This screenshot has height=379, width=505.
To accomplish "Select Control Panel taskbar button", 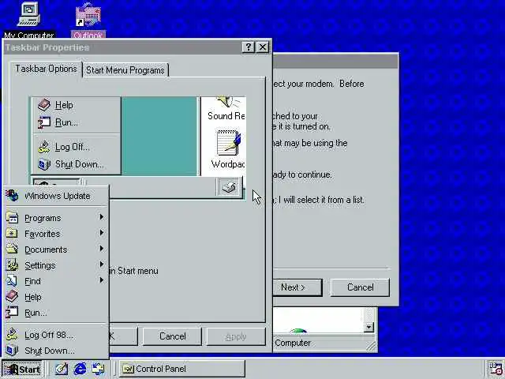I will tap(182, 369).
